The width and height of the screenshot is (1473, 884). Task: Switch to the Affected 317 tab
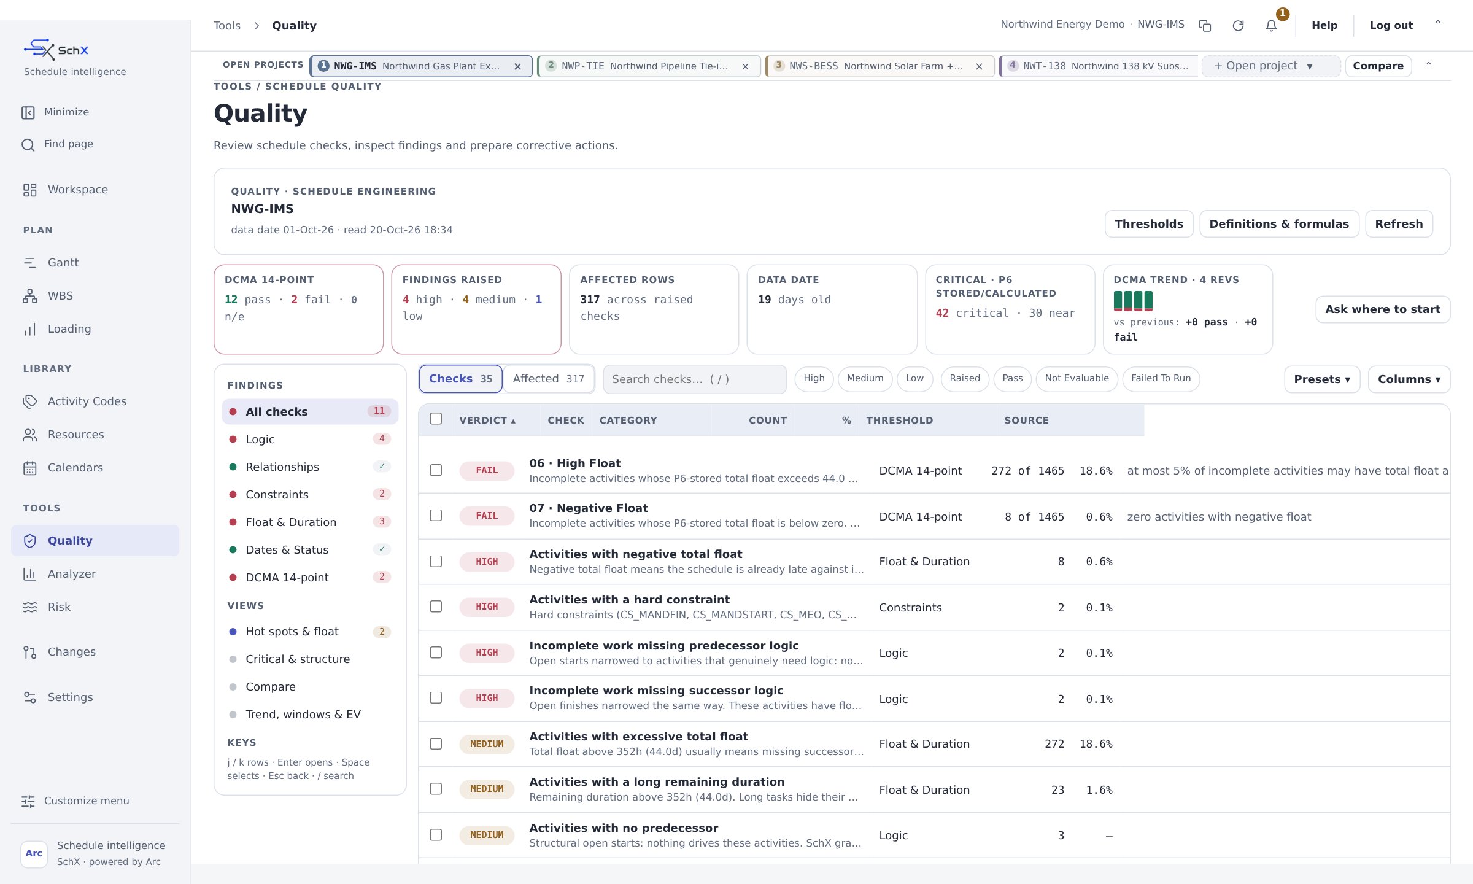(548, 379)
